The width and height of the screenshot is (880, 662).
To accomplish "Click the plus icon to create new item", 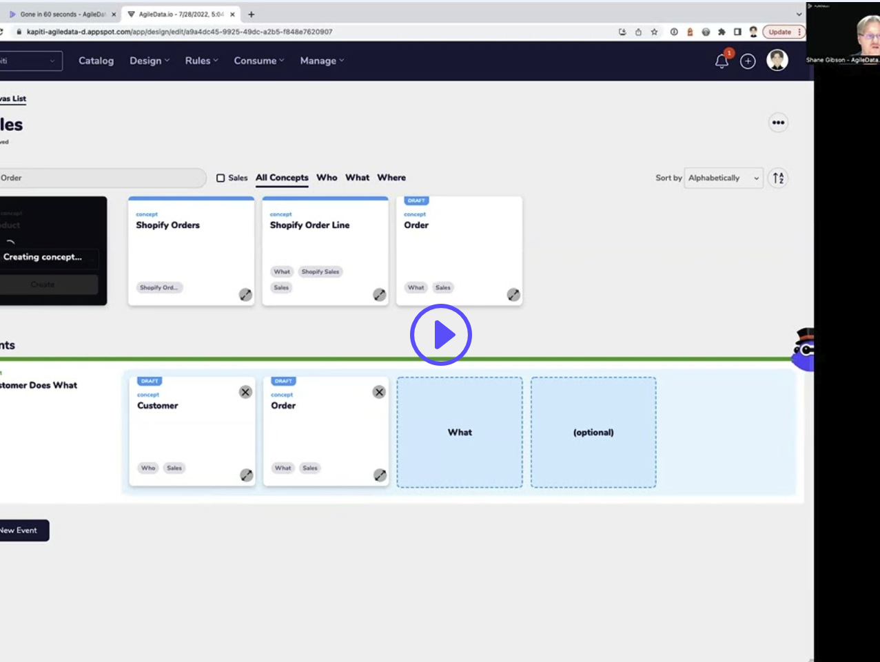I will [749, 61].
